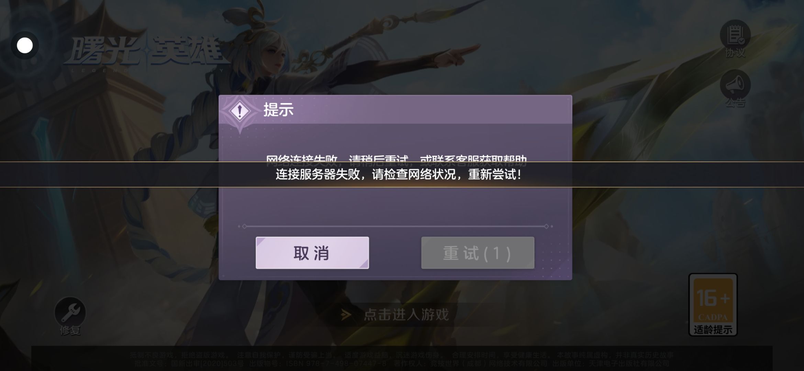Click the 提示 dialog title text
The height and width of the screenshot is (371, 804).
(x=278, y=110)
